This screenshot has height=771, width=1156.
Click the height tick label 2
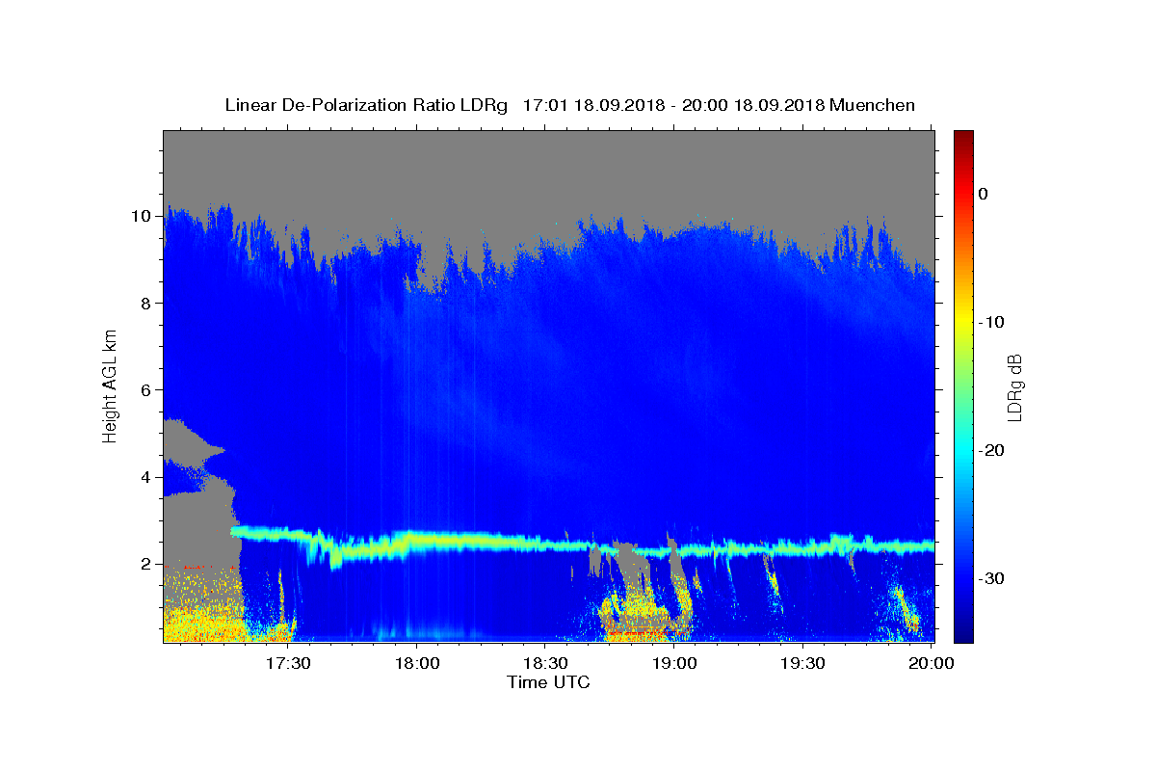point(145,564)
